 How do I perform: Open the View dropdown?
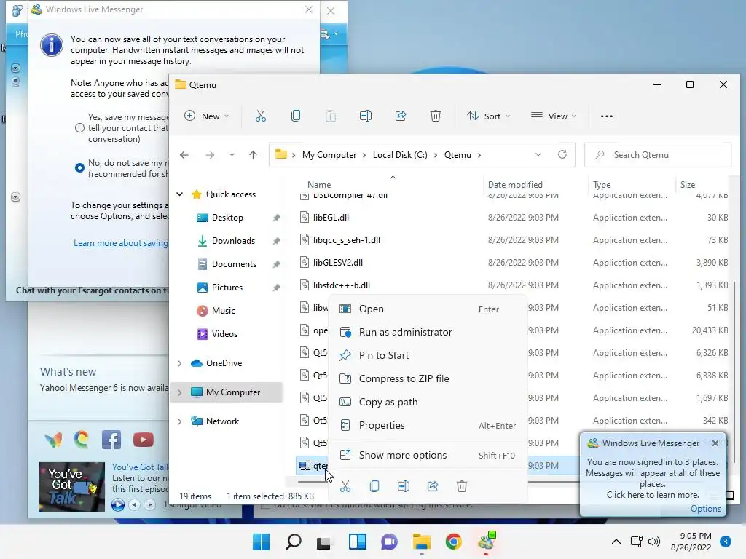[554, 116]
